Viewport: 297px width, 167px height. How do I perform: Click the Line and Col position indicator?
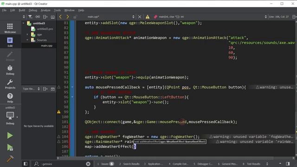[279, 17]
